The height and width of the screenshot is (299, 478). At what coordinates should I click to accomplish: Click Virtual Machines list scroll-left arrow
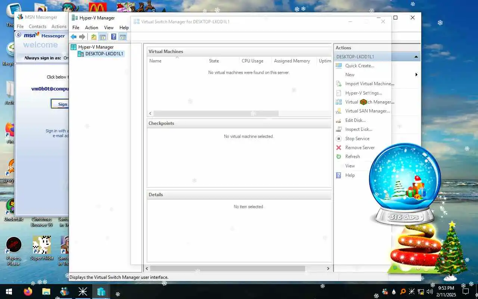coord(150,113)
